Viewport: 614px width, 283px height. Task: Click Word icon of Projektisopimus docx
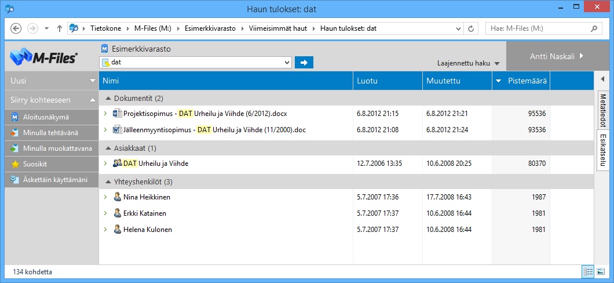[117, 114]
